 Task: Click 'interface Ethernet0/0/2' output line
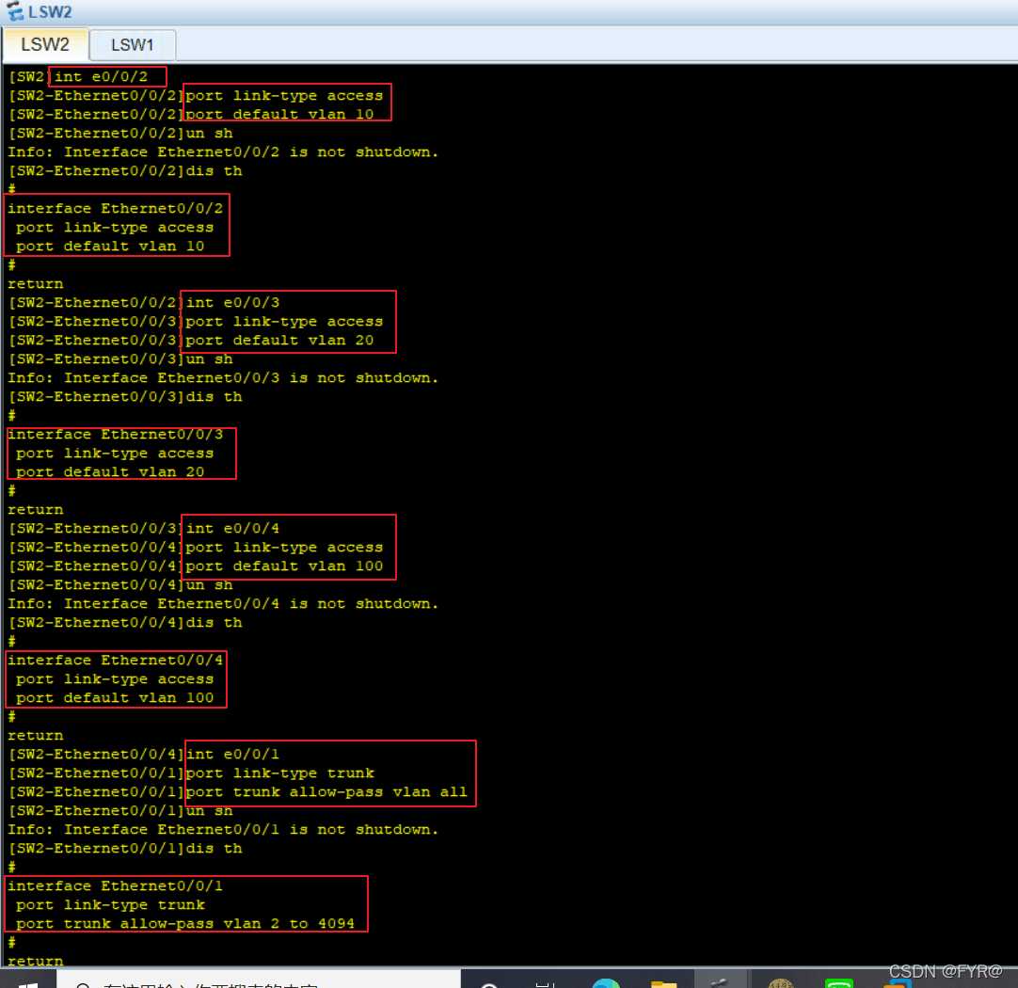(115, 208)
